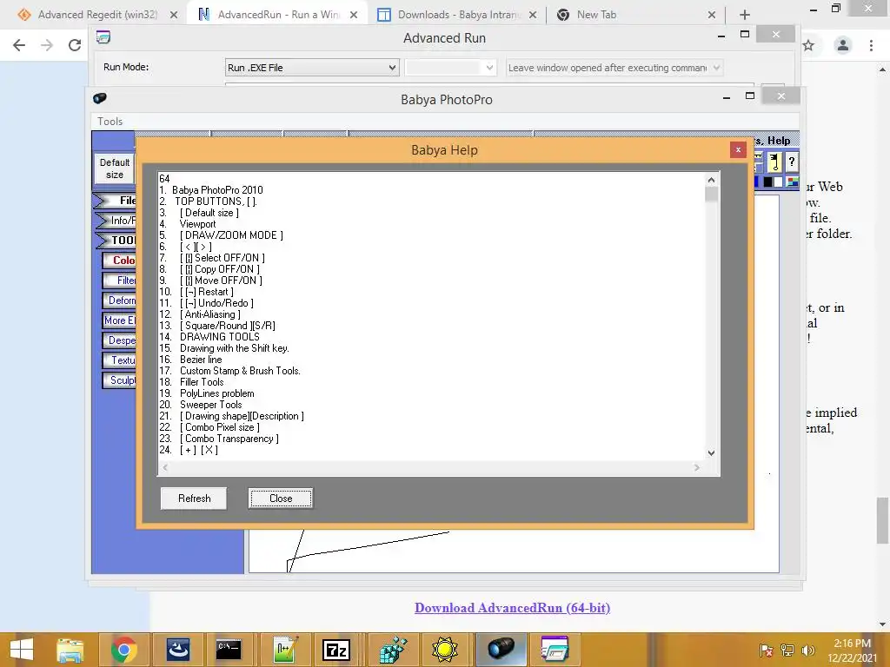Select the black color swatch in PhotoPro
Image resolution: width=890 pixels, height=667 pixels.
click(768, 182)
